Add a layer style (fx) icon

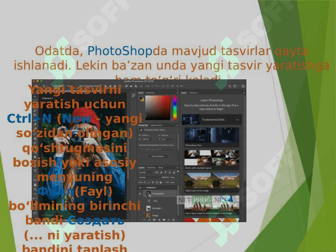tap(149, 220)
